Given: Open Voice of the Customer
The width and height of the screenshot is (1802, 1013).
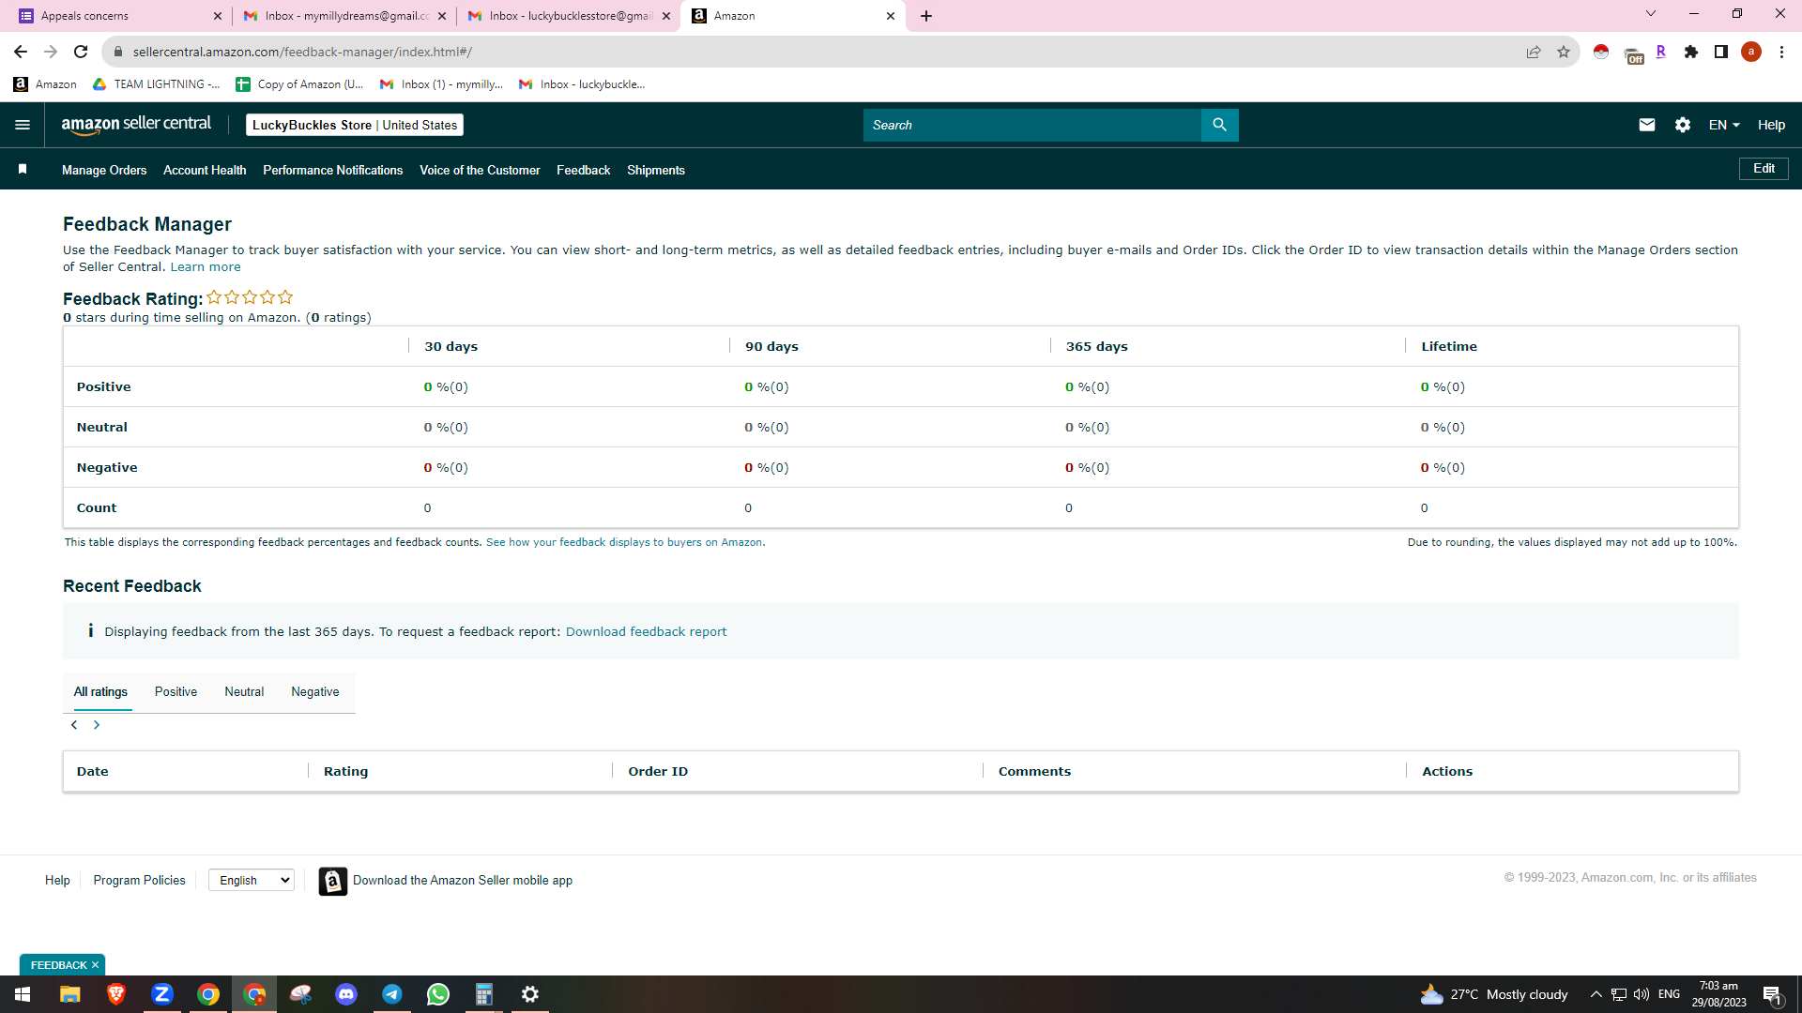Looking at the screenshot, I should tap(480, 170).
